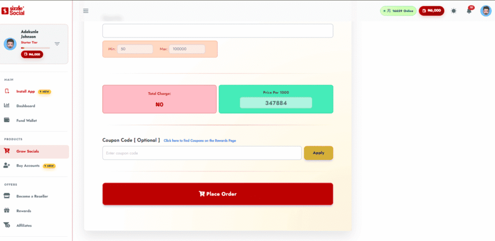Click the sidebar ₦6,000 balance badge
Image resolution: width=495 pixels, height=241 pixels.
point(32,54)
